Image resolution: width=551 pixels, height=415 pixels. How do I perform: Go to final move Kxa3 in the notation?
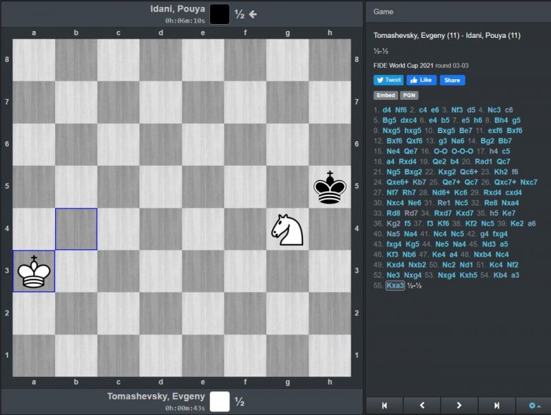coord(395,285)
